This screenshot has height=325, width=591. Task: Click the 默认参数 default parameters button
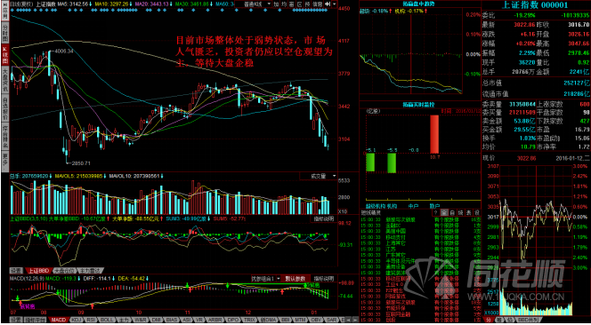(295, 279)
